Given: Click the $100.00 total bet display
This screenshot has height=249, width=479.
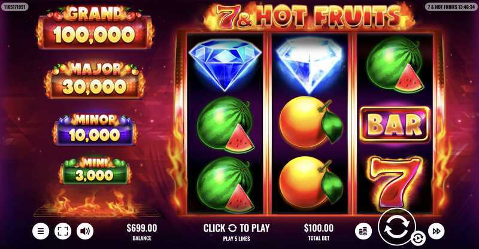Looking at the screenshot, I should [x=319, y=232].
